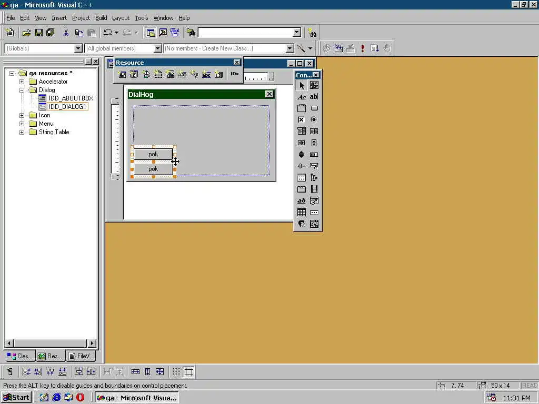Make selected controls the same size
This screenshot has width=539, height=404.
coord(160,372)
